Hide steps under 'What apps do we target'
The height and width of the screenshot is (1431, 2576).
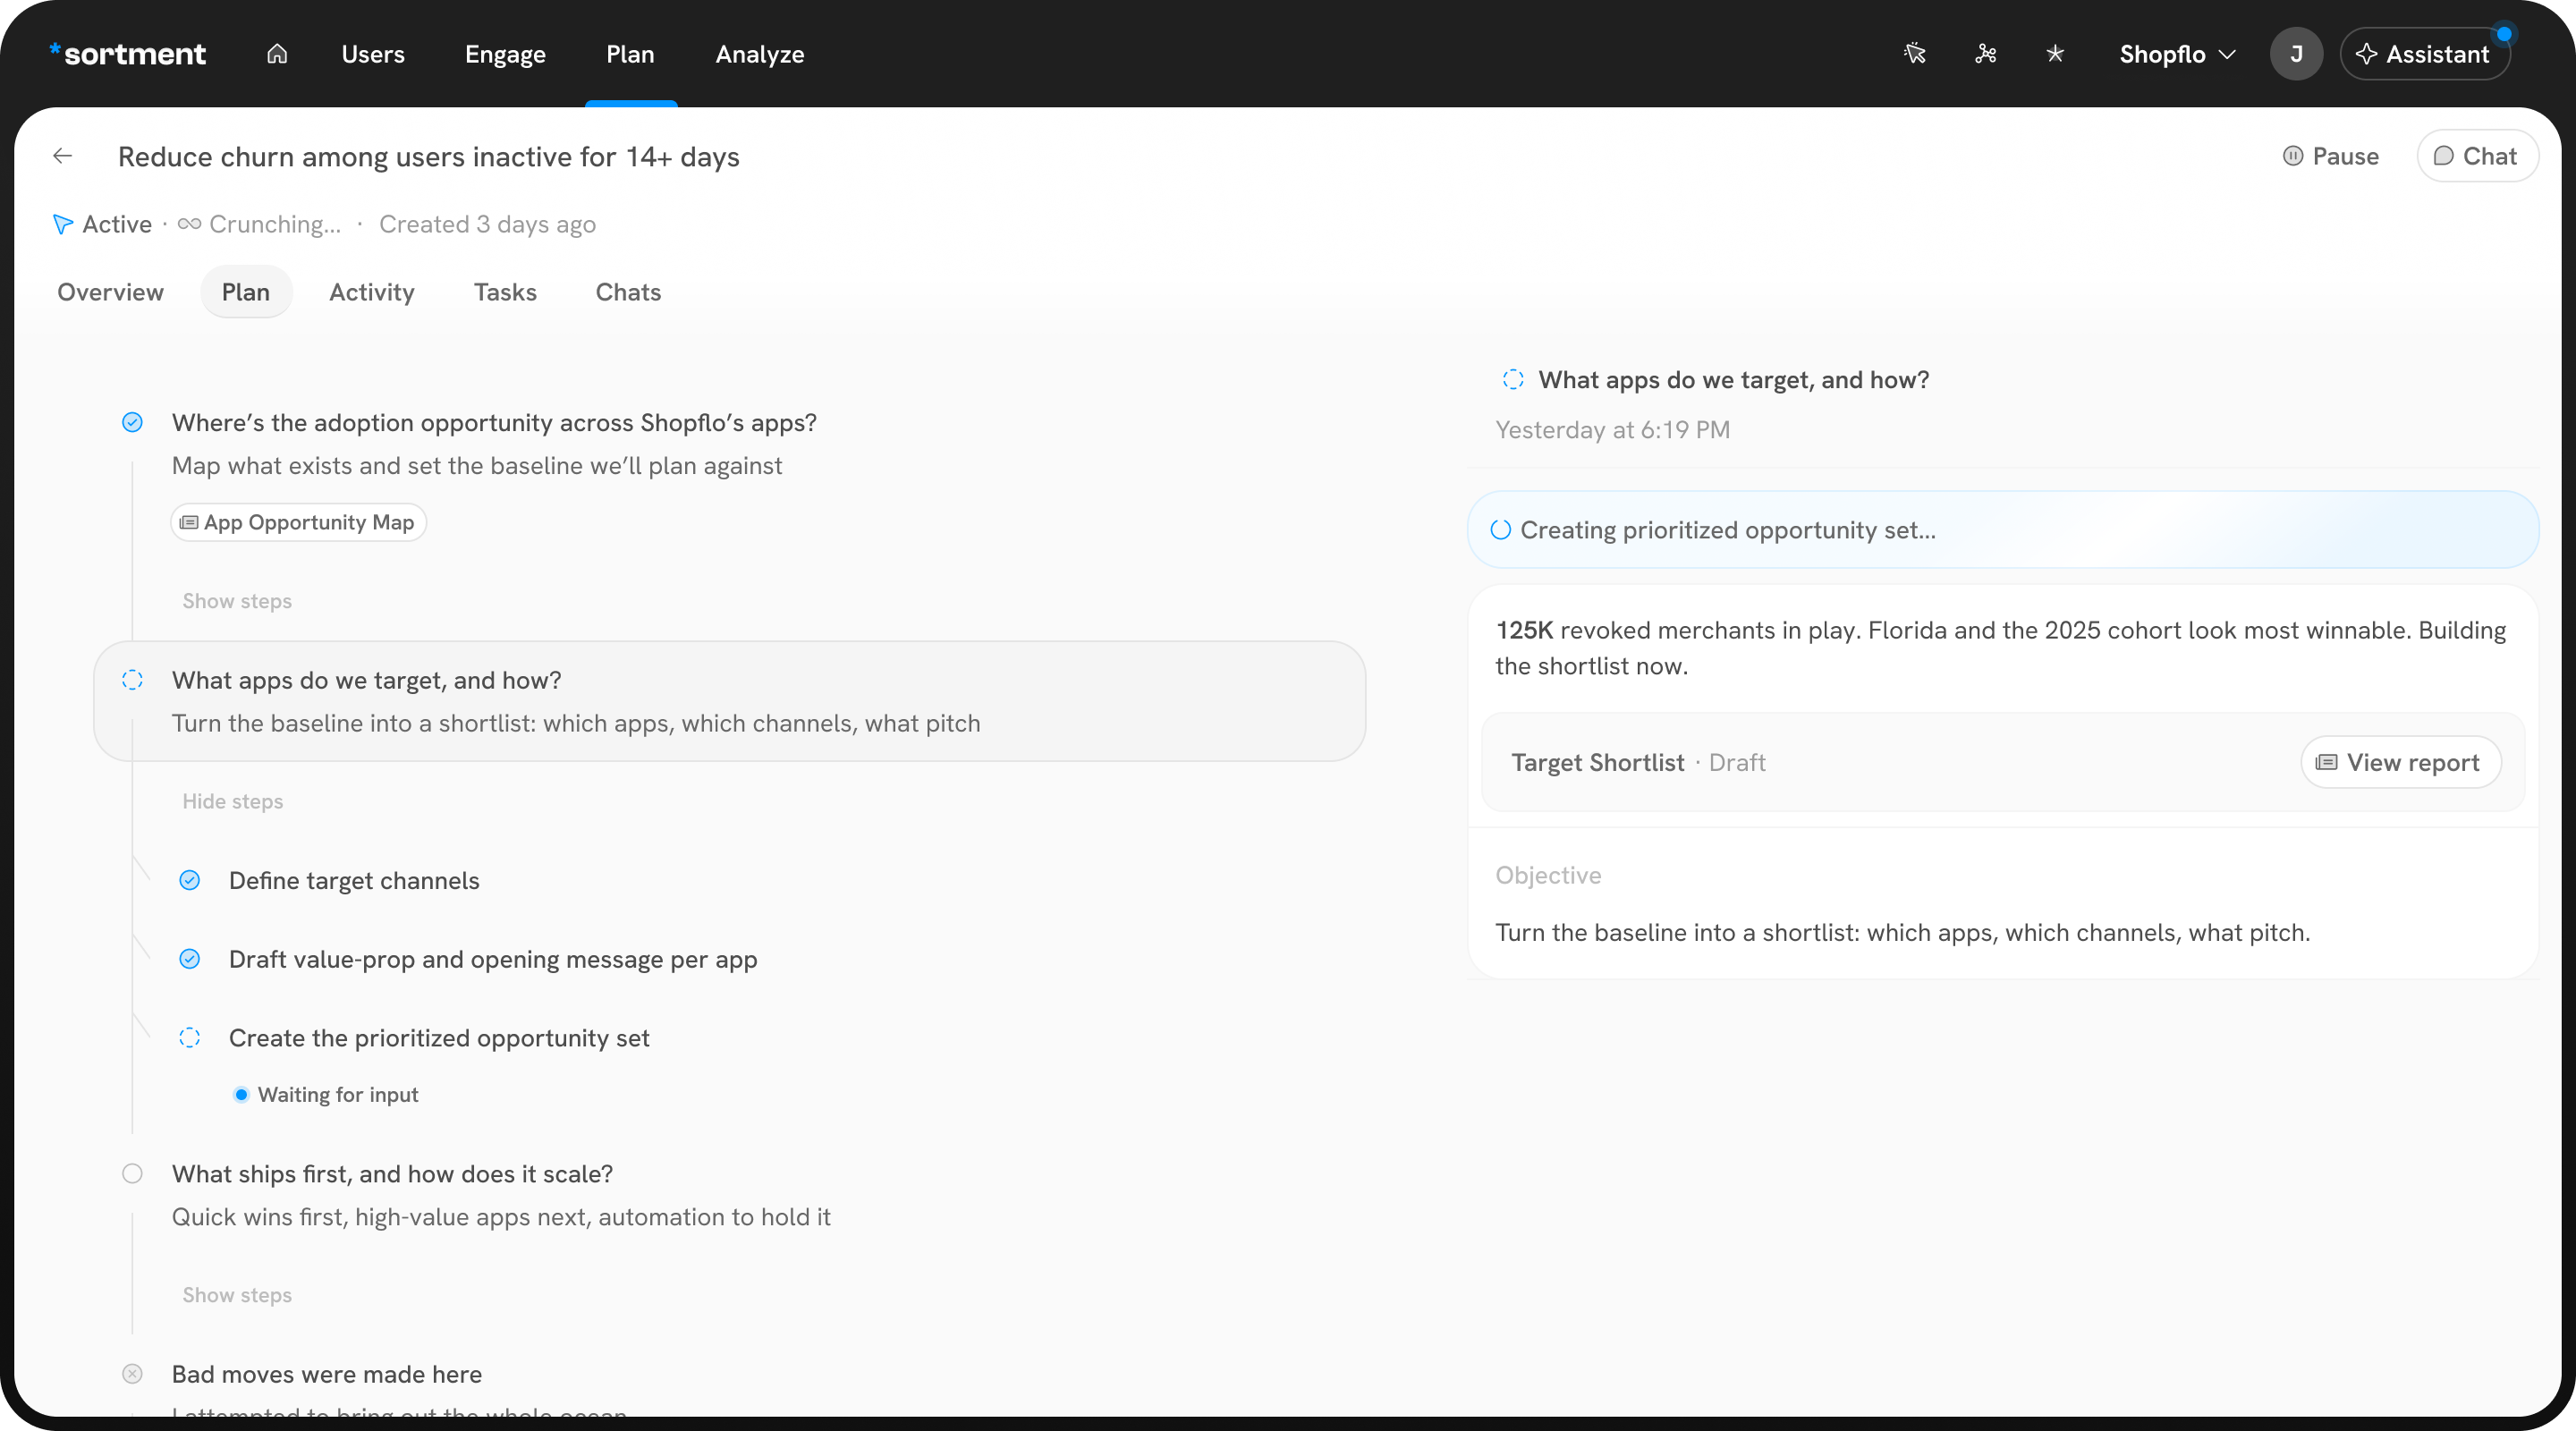tap(233, 801)
